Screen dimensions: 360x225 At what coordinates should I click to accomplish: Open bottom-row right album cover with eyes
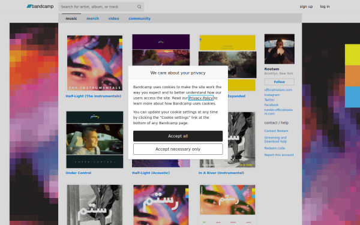click(227, 205)
